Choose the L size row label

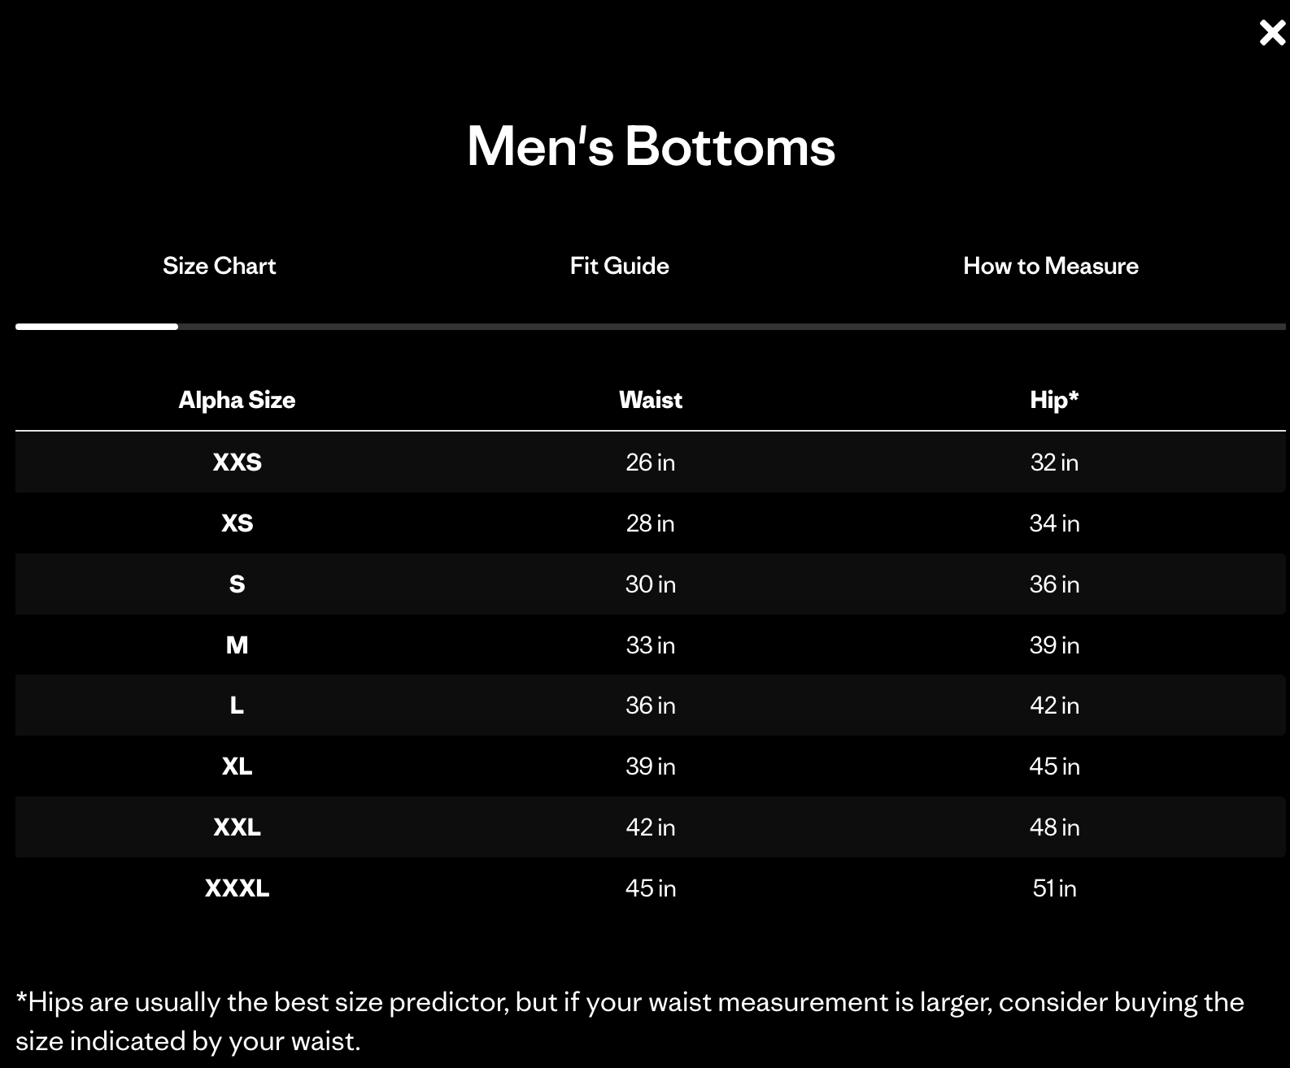[237, 705]
